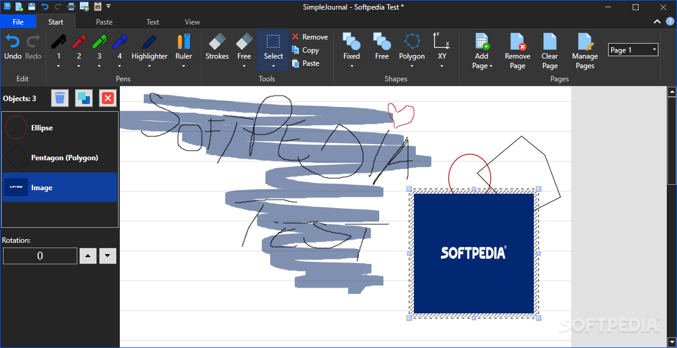677x348 pixels.
Task: Insert an XY axis shape
Action: click(442, 47)
